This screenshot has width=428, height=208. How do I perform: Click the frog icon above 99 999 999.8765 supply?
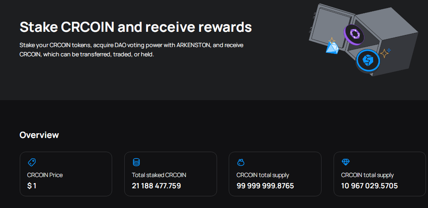(241, 163)
